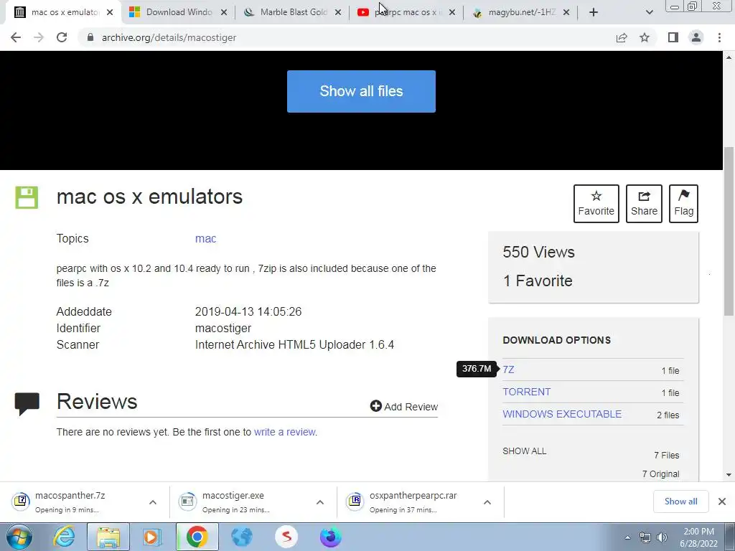
Task: Open Windows Media Player in taskbar
Action: 151,537
